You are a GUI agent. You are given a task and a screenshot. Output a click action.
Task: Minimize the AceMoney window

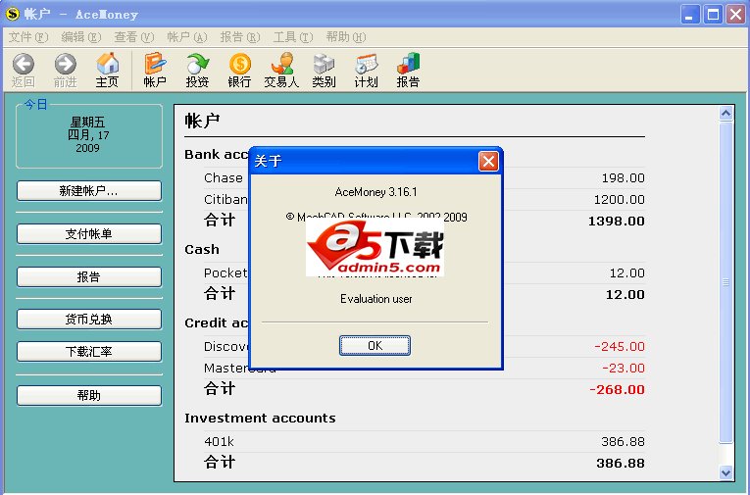(690, 15)
